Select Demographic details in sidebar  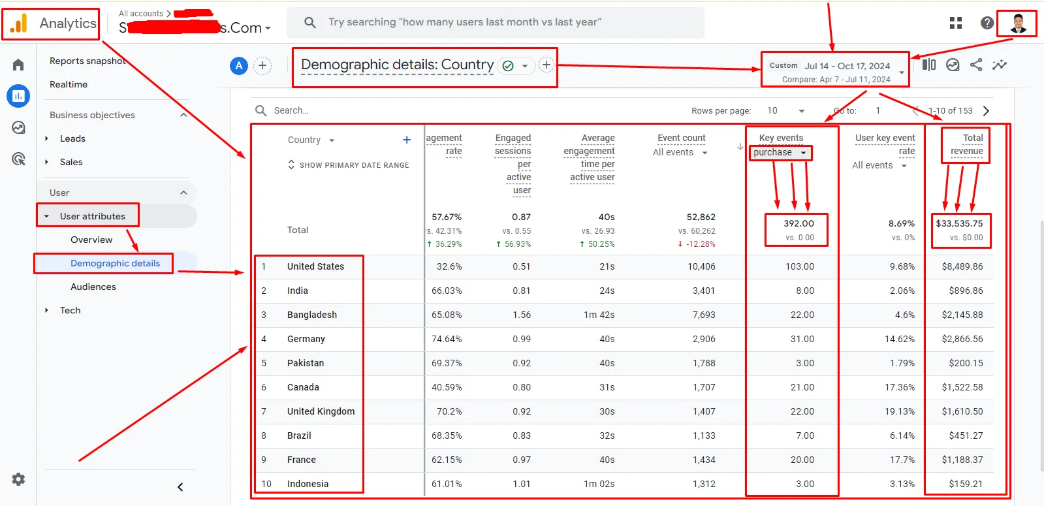pyautogui.click(x=115, y=263)
